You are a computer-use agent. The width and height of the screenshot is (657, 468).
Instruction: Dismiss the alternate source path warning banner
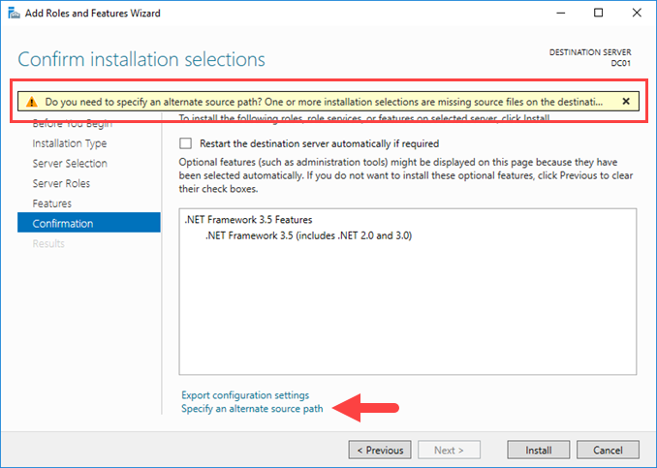(626, 101)
